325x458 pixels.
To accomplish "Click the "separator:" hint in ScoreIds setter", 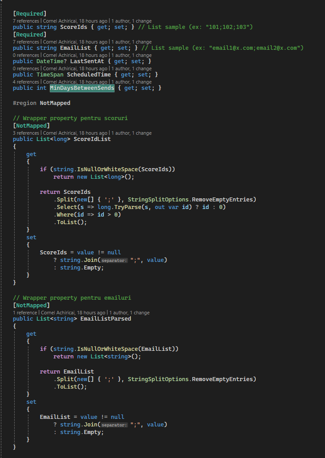I will [x=114, y=260].
